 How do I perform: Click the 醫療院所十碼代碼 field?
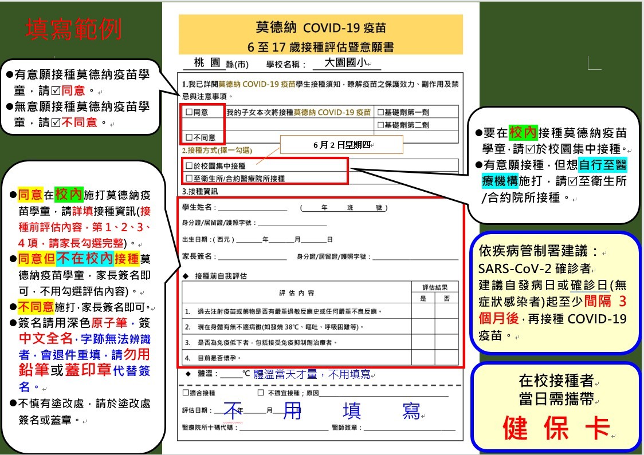pyautogui.click(x=283, y=428)
